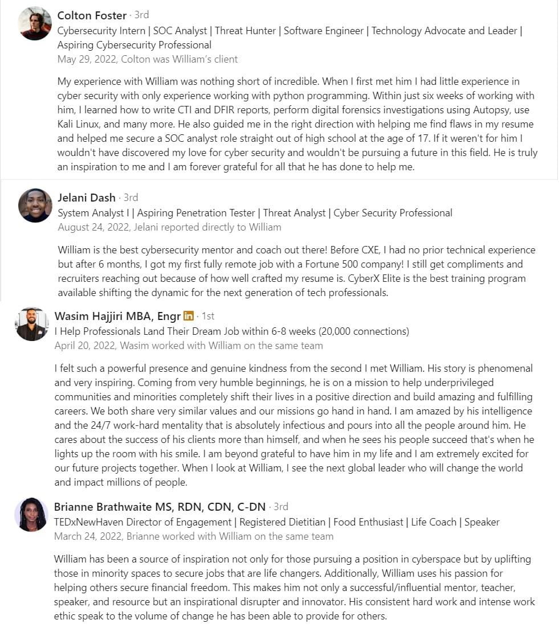The height and width of the screenshot is (628, 559).
Task: Click Wasim's Dream Job headline text
Action: point(231,331)
